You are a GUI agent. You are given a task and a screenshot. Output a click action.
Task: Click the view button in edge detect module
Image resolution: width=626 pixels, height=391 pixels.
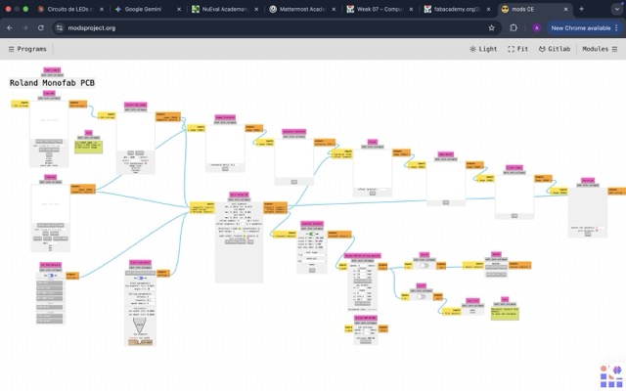coord(446,202)
